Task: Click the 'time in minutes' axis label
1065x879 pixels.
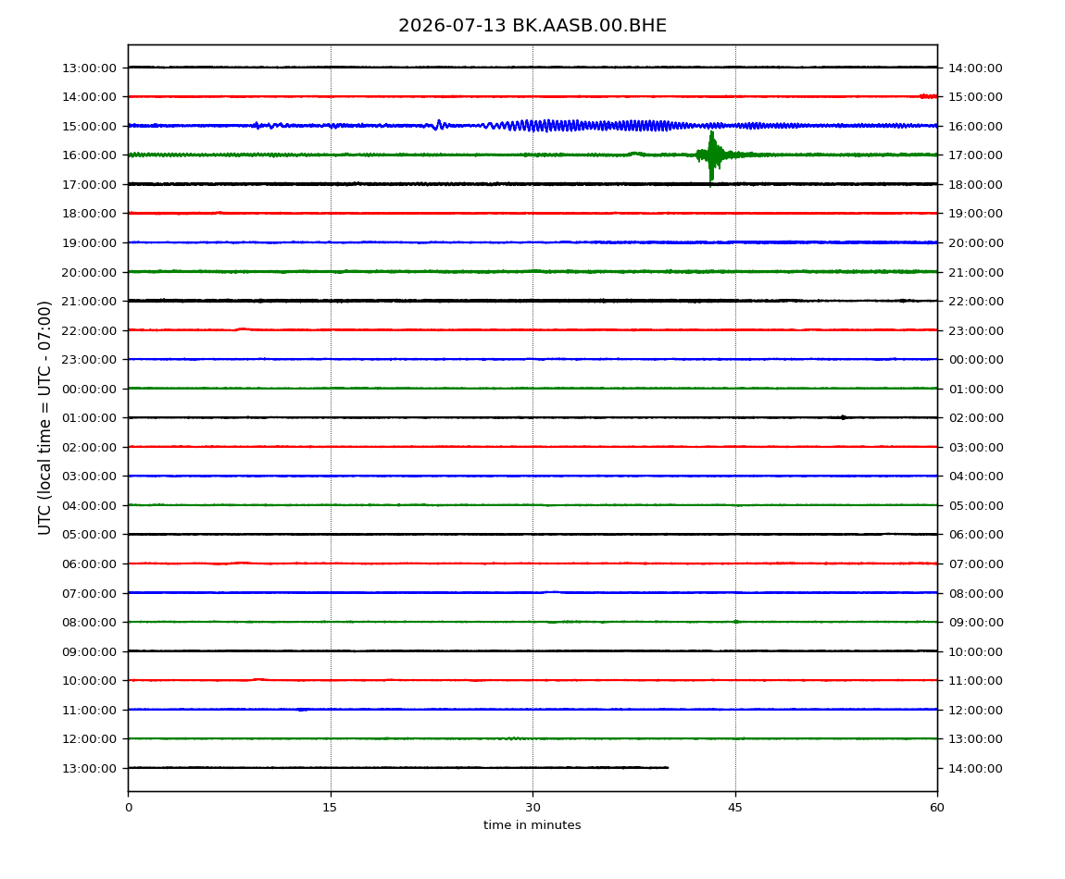Action: click(x=532, y=825)
